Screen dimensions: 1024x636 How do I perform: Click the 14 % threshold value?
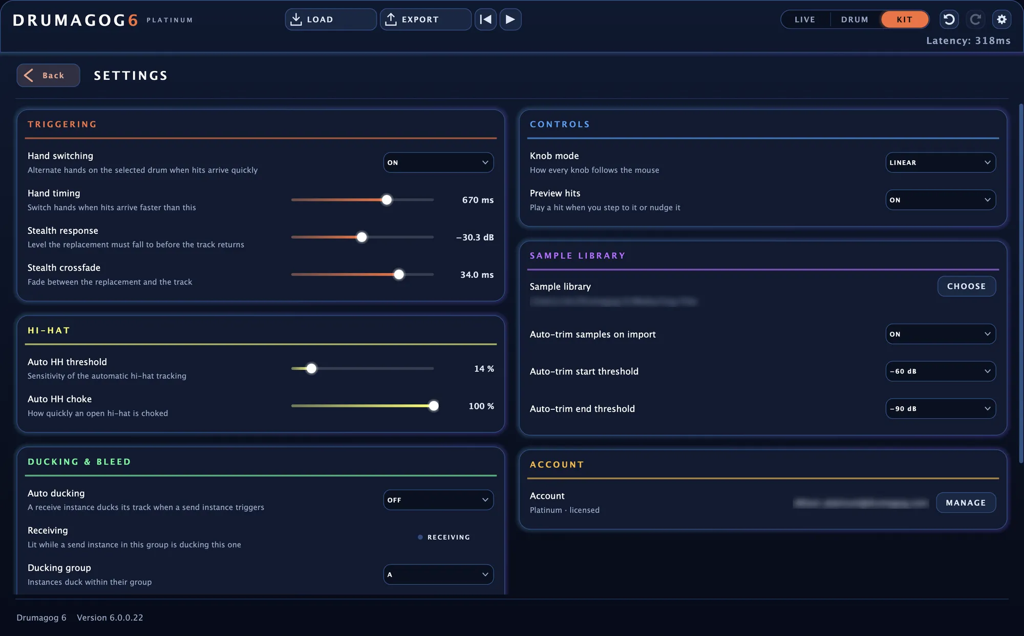pos(484,369)
